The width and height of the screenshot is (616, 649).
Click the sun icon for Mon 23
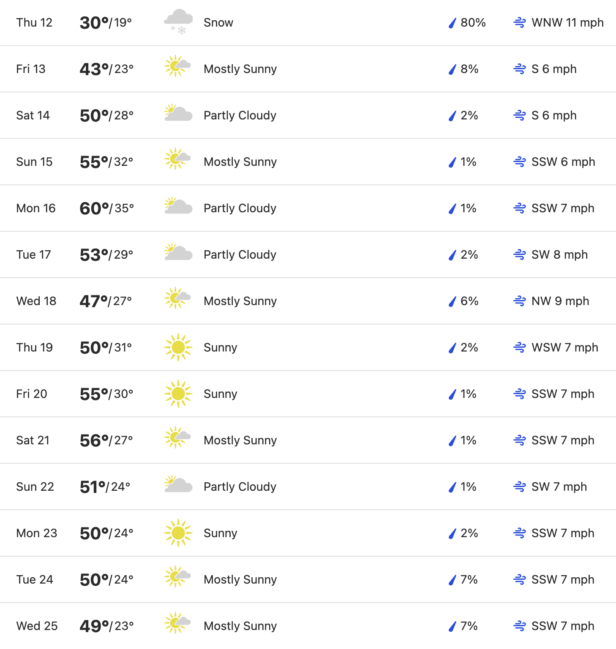[178, 533]
